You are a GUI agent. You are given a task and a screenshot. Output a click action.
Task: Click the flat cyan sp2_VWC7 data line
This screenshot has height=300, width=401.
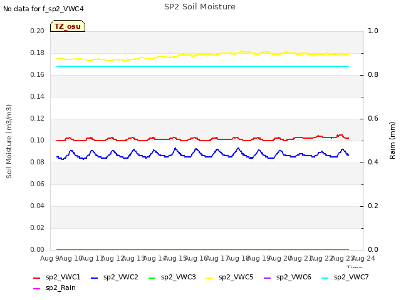click(x=202, y=66)
